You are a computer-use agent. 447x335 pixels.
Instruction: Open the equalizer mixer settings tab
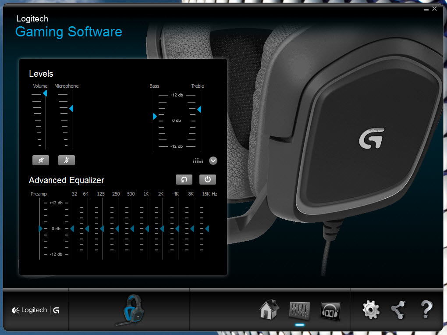pos(300,310)
